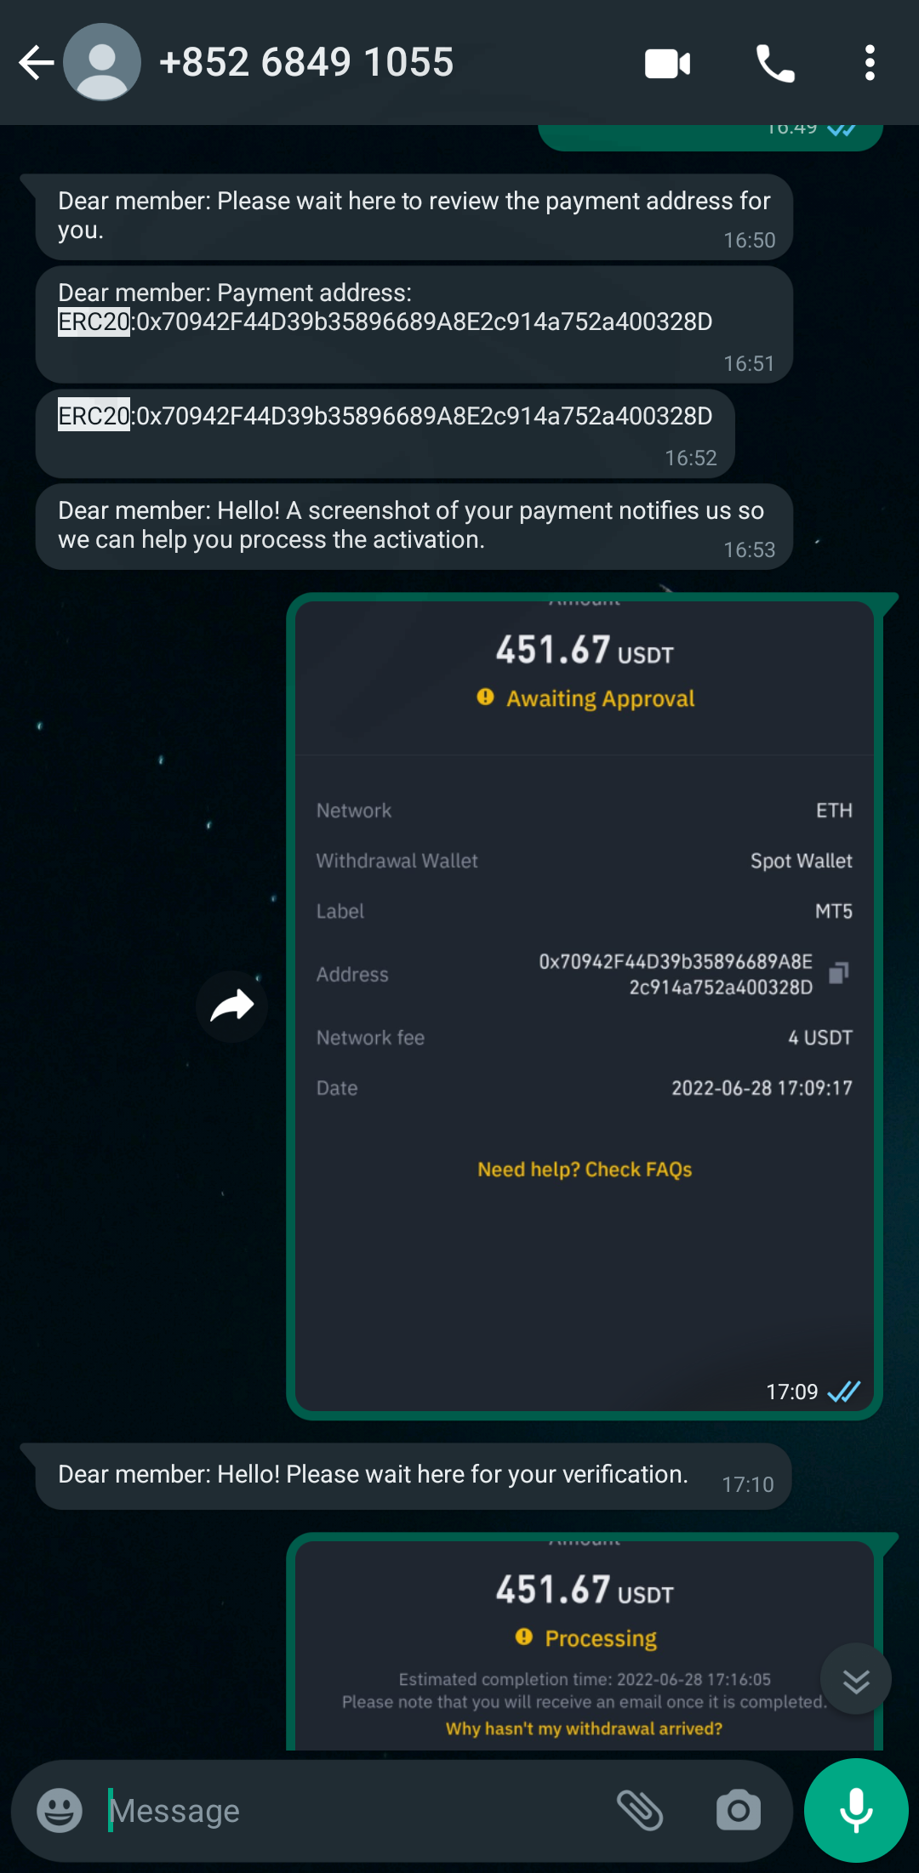
Task: Tap the contact number +852 6849 1055
Action: point(306,63)
